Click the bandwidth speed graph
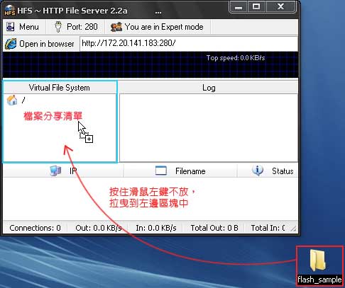 [x=150, y=65]
